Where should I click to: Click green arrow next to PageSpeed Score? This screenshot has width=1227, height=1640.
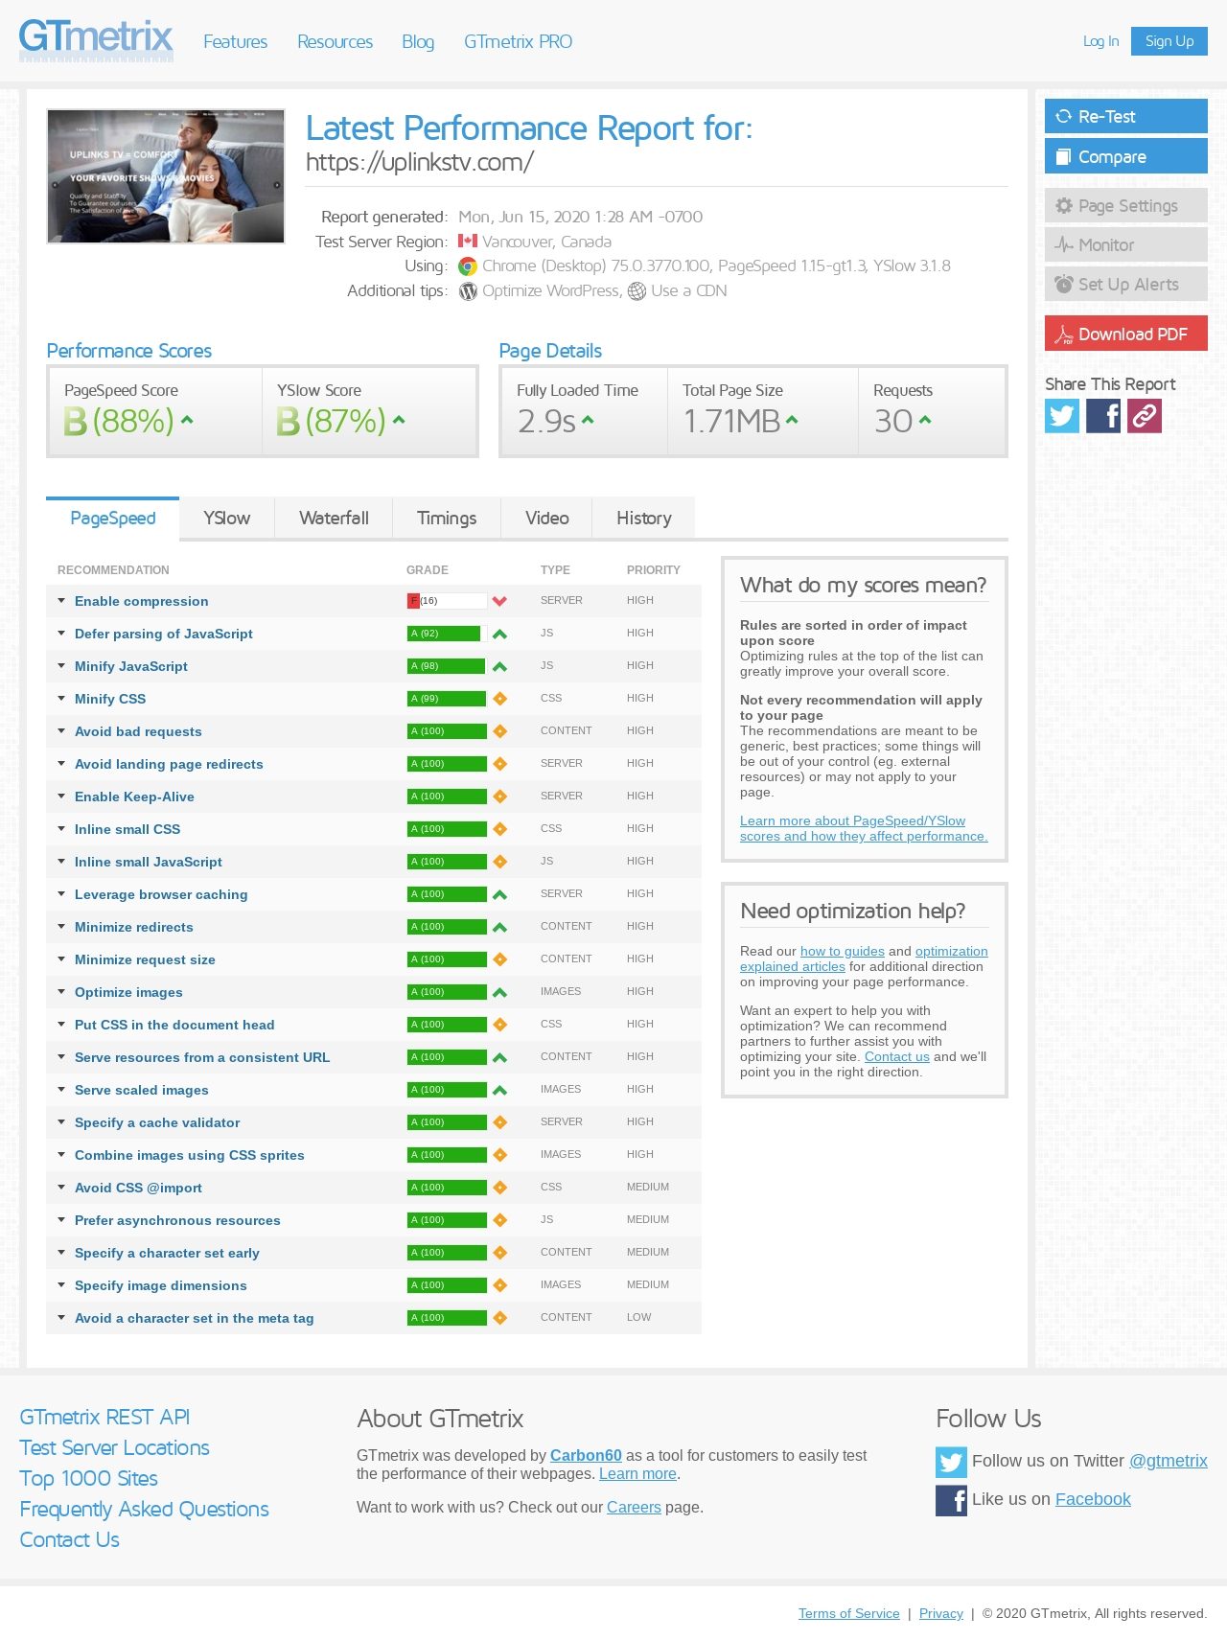coord(187,420)
